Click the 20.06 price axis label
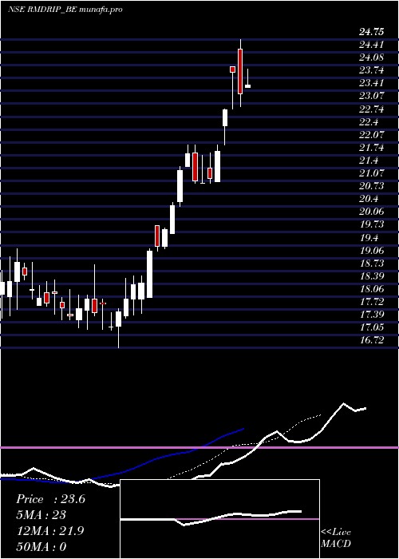 click(x=372, y=212)
